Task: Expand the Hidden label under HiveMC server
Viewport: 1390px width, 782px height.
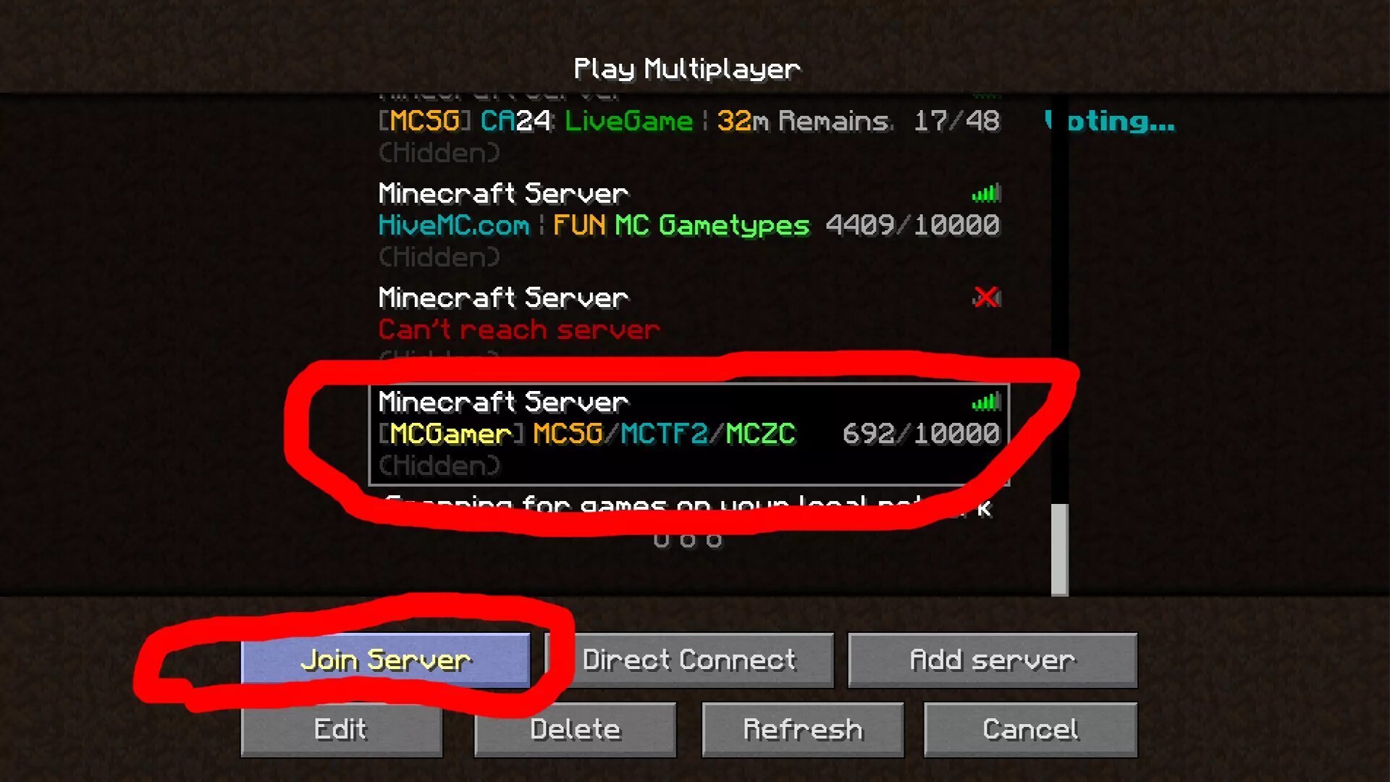Action: (x=438, y=257)
